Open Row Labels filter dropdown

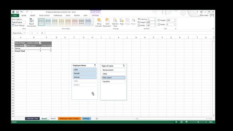pos(25,45)
